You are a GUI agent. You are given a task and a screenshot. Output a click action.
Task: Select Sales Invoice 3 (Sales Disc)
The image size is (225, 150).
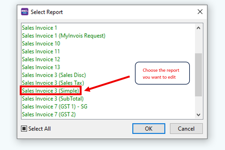[54, 75]
